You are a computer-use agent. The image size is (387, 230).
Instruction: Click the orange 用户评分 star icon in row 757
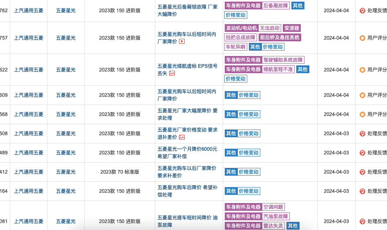[x=362, y=38]
